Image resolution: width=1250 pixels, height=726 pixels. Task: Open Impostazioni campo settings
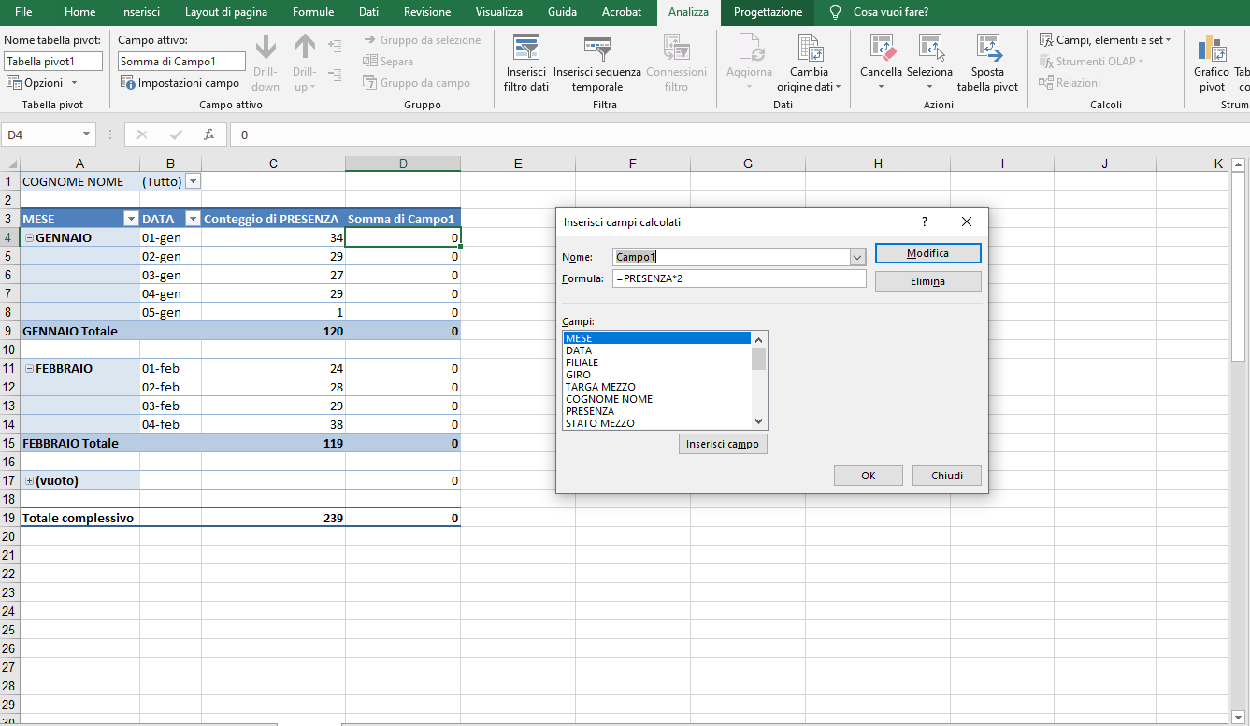tap(180, 82)
